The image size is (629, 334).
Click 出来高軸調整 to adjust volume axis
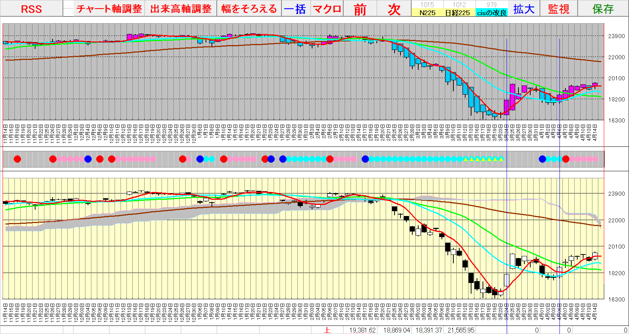point(181,9)
